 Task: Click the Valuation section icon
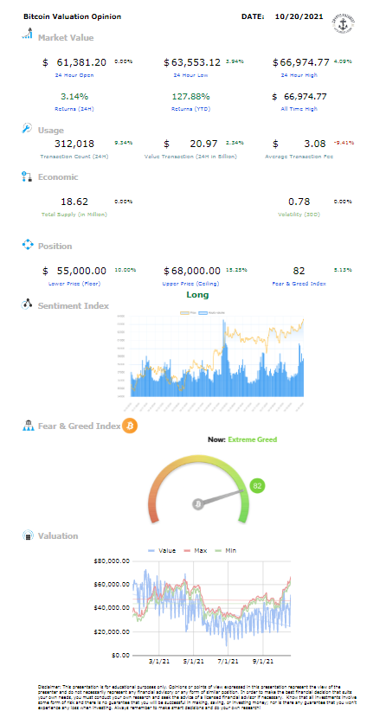29,535
